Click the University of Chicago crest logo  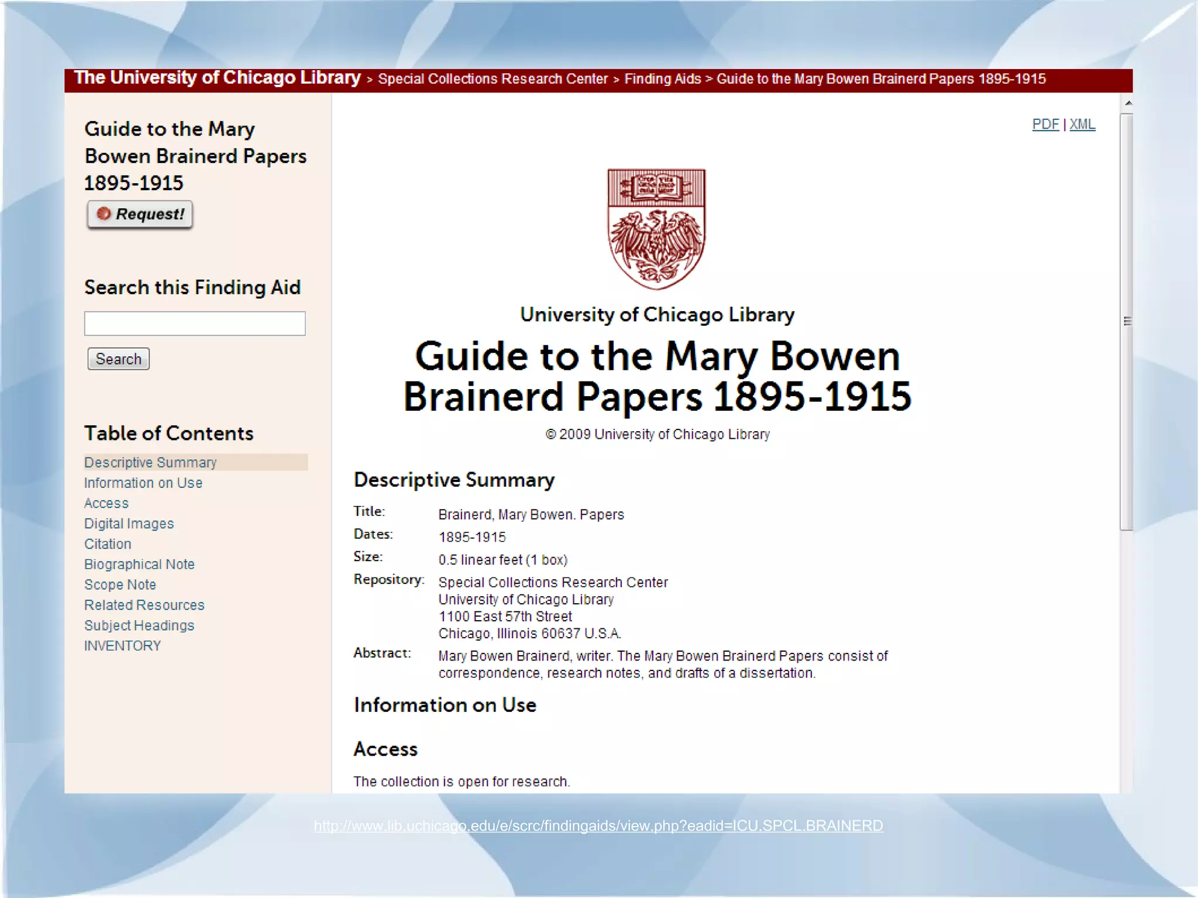click(656, 229)
